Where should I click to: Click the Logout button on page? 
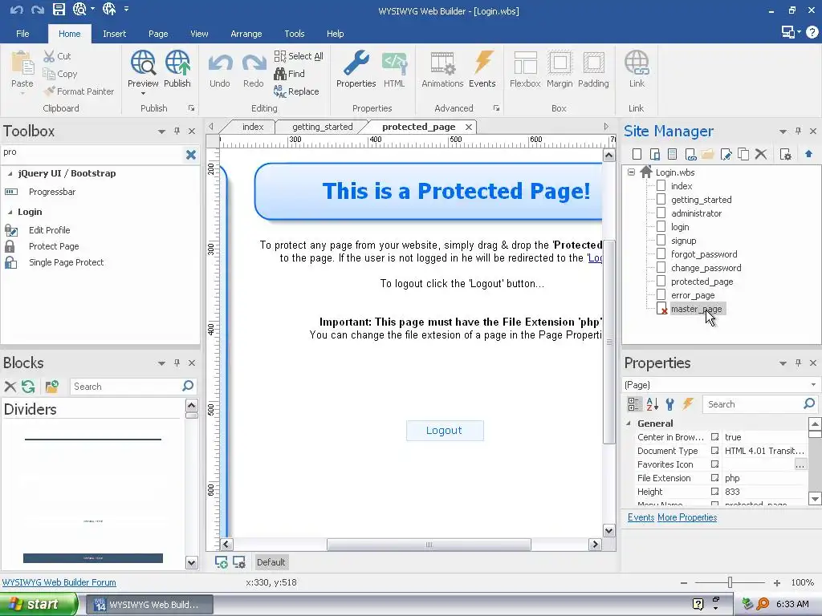click(445, 431)
